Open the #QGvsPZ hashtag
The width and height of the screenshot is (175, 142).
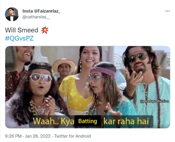[x=19, y=38]
